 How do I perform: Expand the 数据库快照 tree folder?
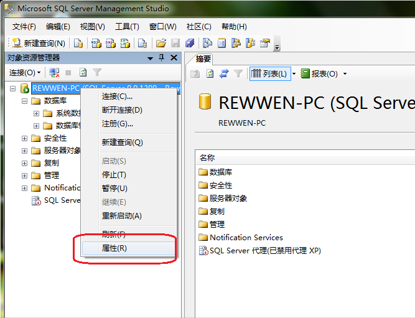(36, 126)
